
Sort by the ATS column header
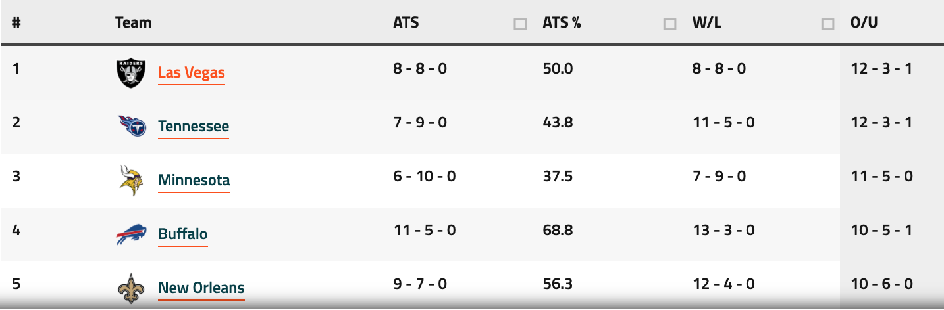point(406,22)
